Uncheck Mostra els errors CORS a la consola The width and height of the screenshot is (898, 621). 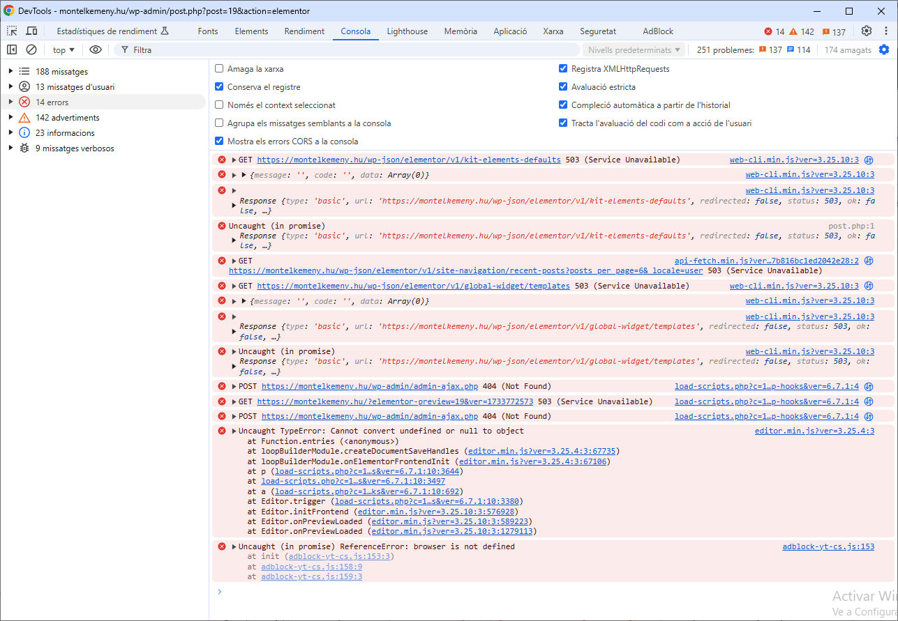point(219,141)
